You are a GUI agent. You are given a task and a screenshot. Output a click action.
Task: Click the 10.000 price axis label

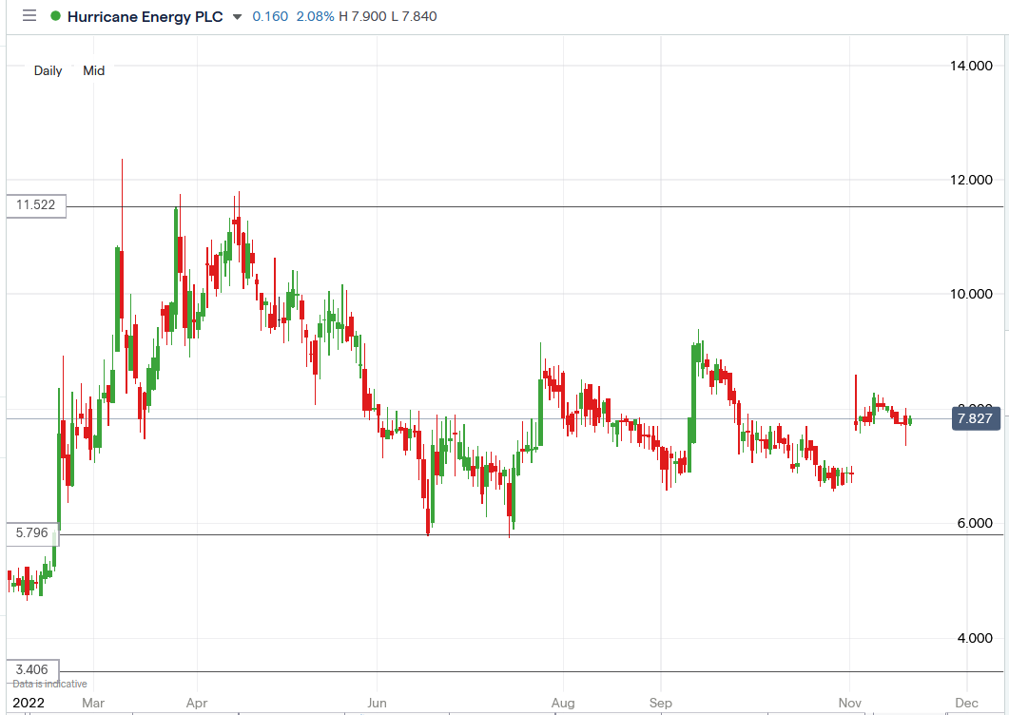[971, 294]
